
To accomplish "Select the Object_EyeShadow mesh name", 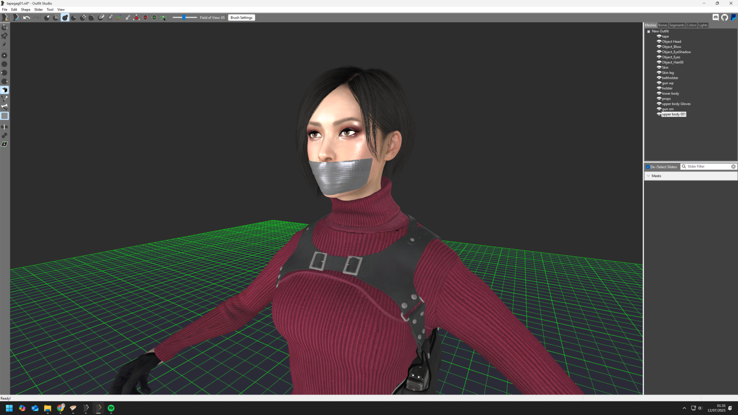I will (676, 52).
